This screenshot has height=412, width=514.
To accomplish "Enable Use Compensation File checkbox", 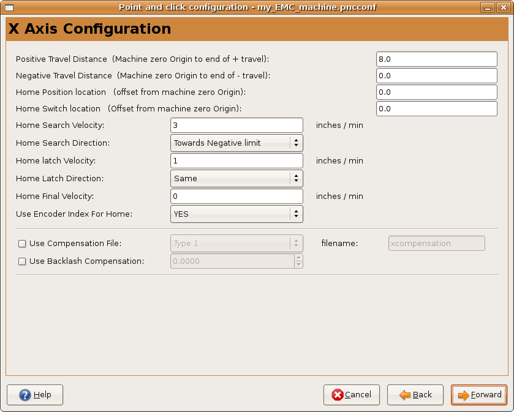I will pos(22,244).
